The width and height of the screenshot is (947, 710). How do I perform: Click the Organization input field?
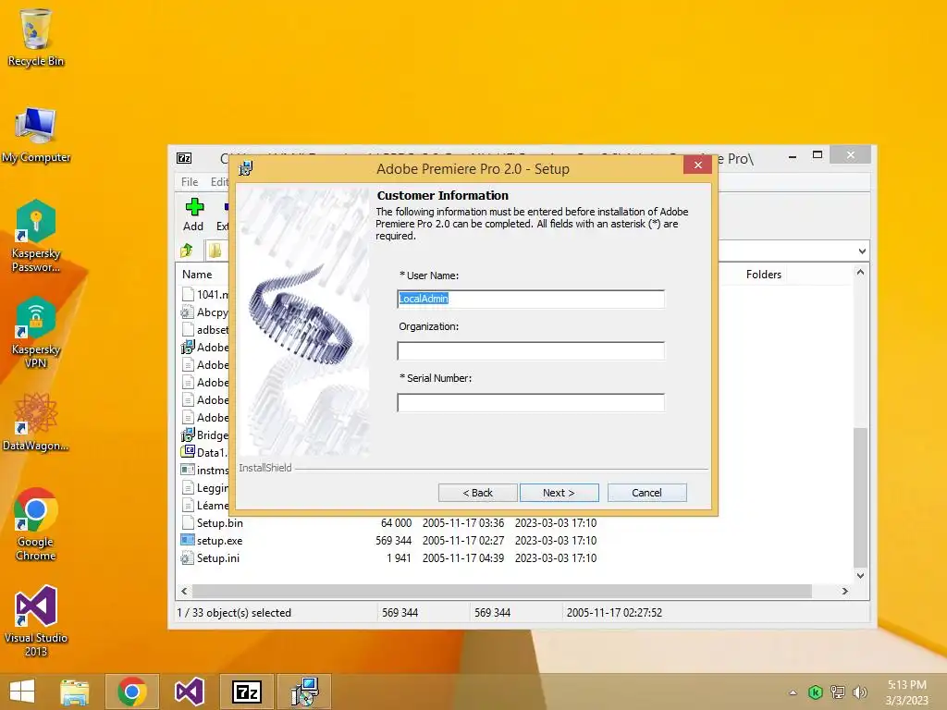(x=531, y=350)
